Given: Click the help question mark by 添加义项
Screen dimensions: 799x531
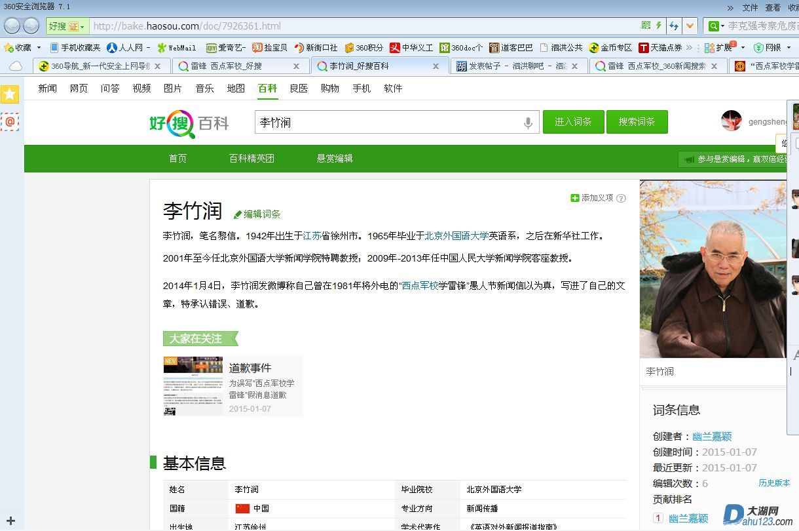Looking at the screenshot, I should [x=621, y=198].
